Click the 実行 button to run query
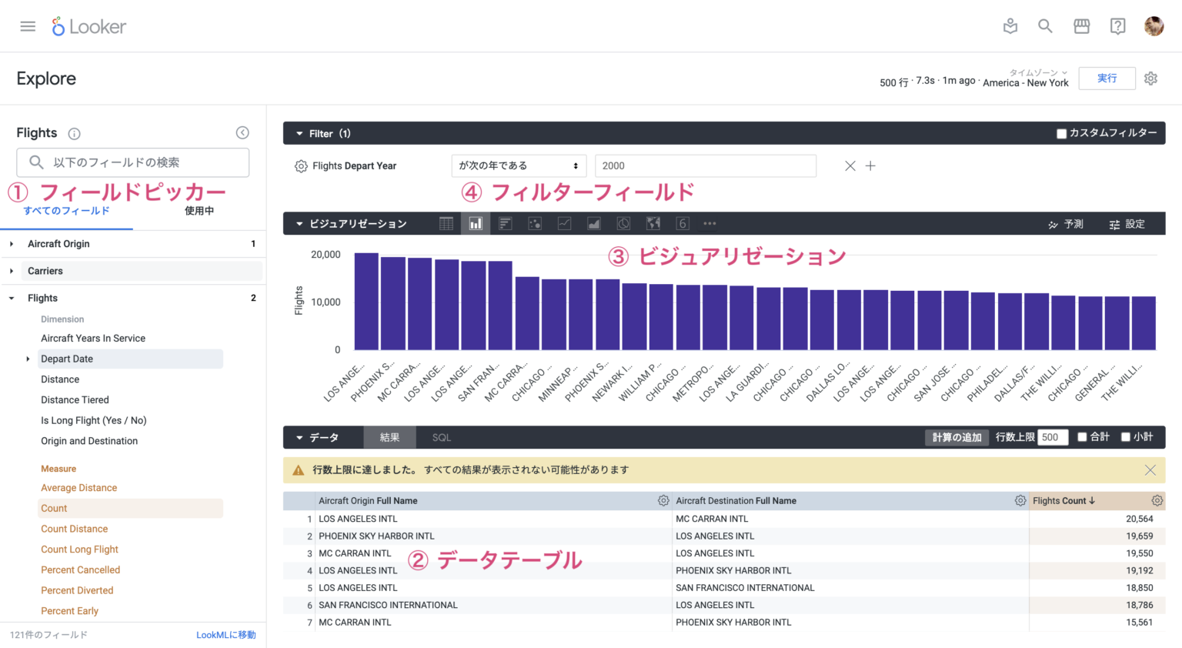Image resolution: width=1182 pixels, height=648 pixels. pos(1107,78)
